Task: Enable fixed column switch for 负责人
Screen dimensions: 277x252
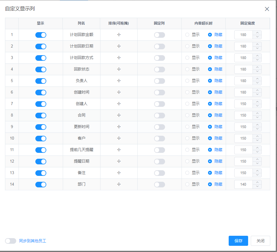Action: [x=159, y=81]
